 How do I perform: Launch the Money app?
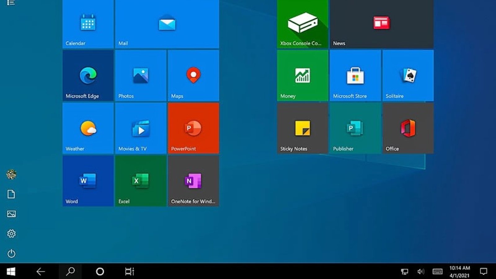[302, 75]
